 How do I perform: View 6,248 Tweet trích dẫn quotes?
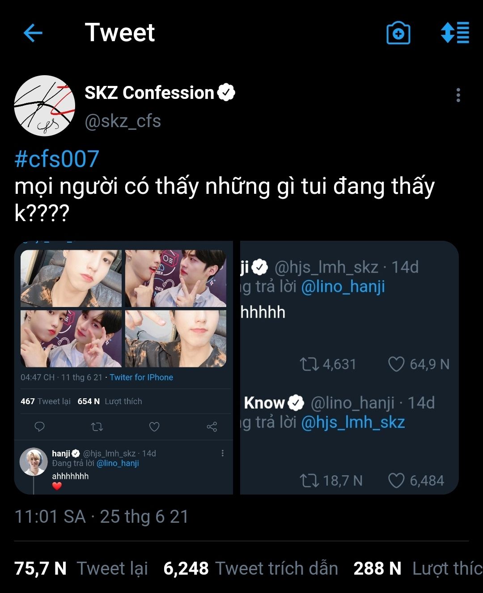click(x=250, y=568)
